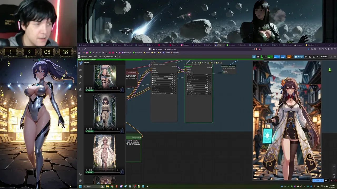Click the share arrow icon beside Monitor
337x189 pixels.
click(x=318, y=57)
